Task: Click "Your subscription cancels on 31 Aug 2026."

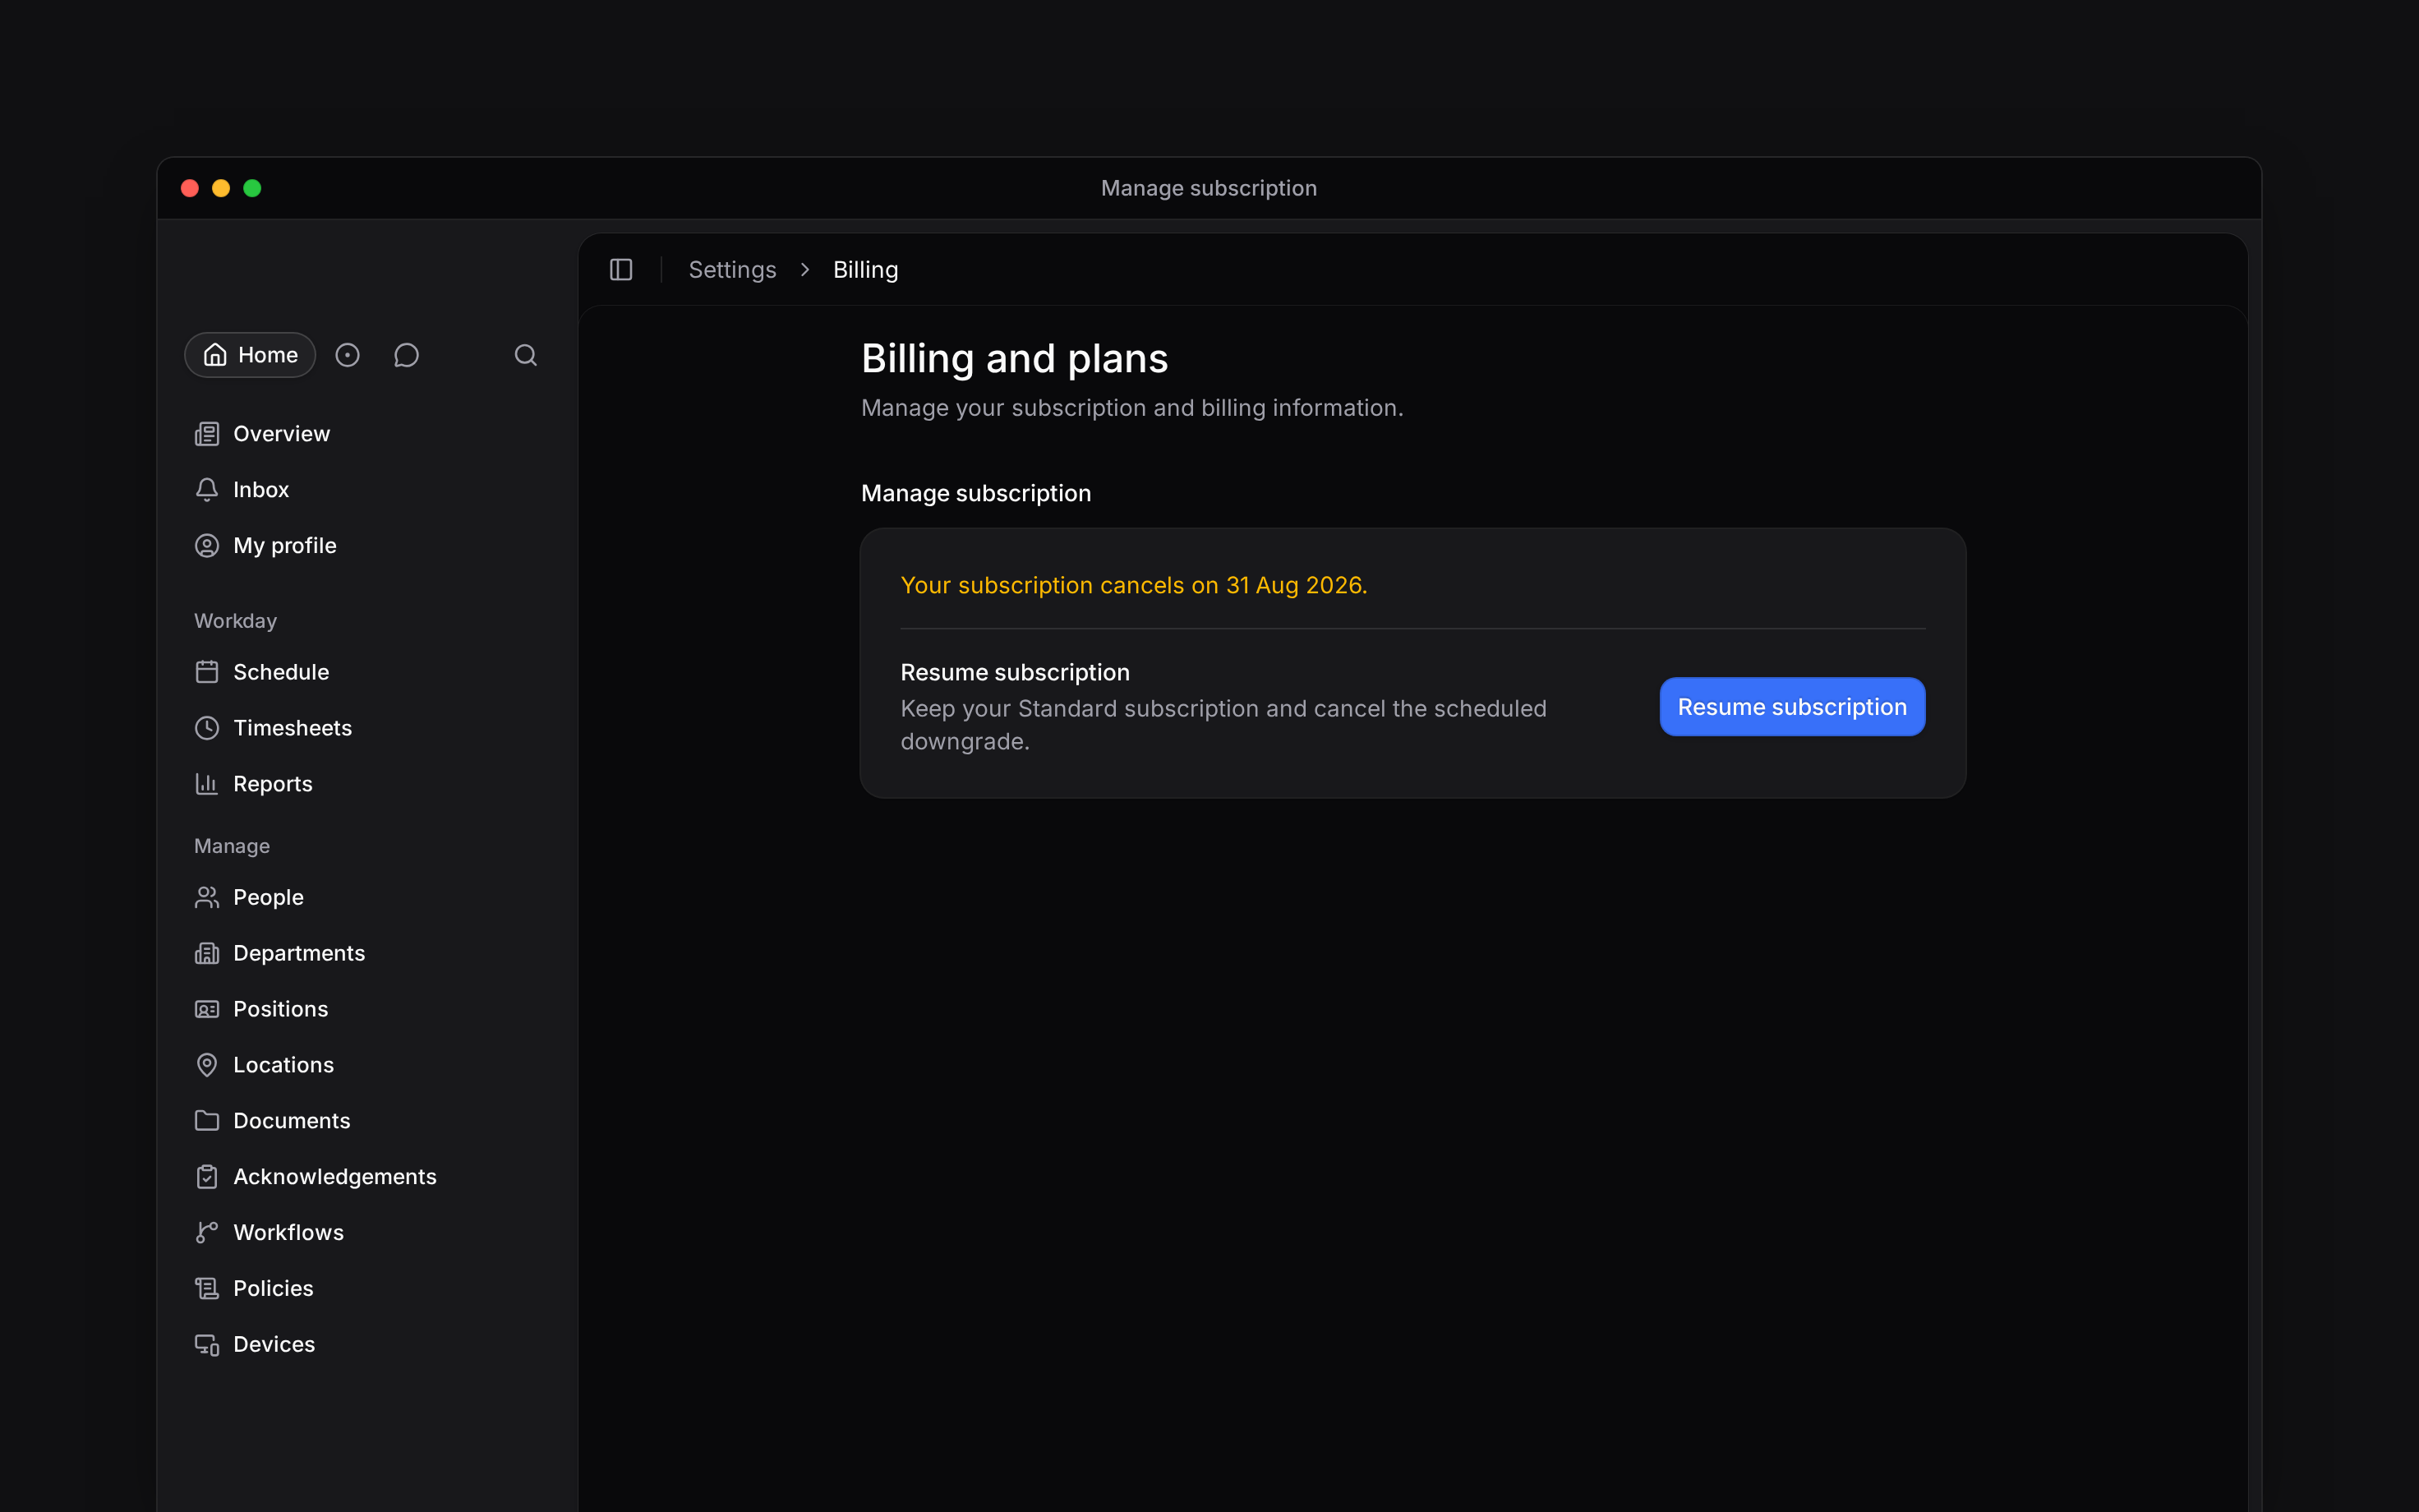Action: [x=1134, y=585]
